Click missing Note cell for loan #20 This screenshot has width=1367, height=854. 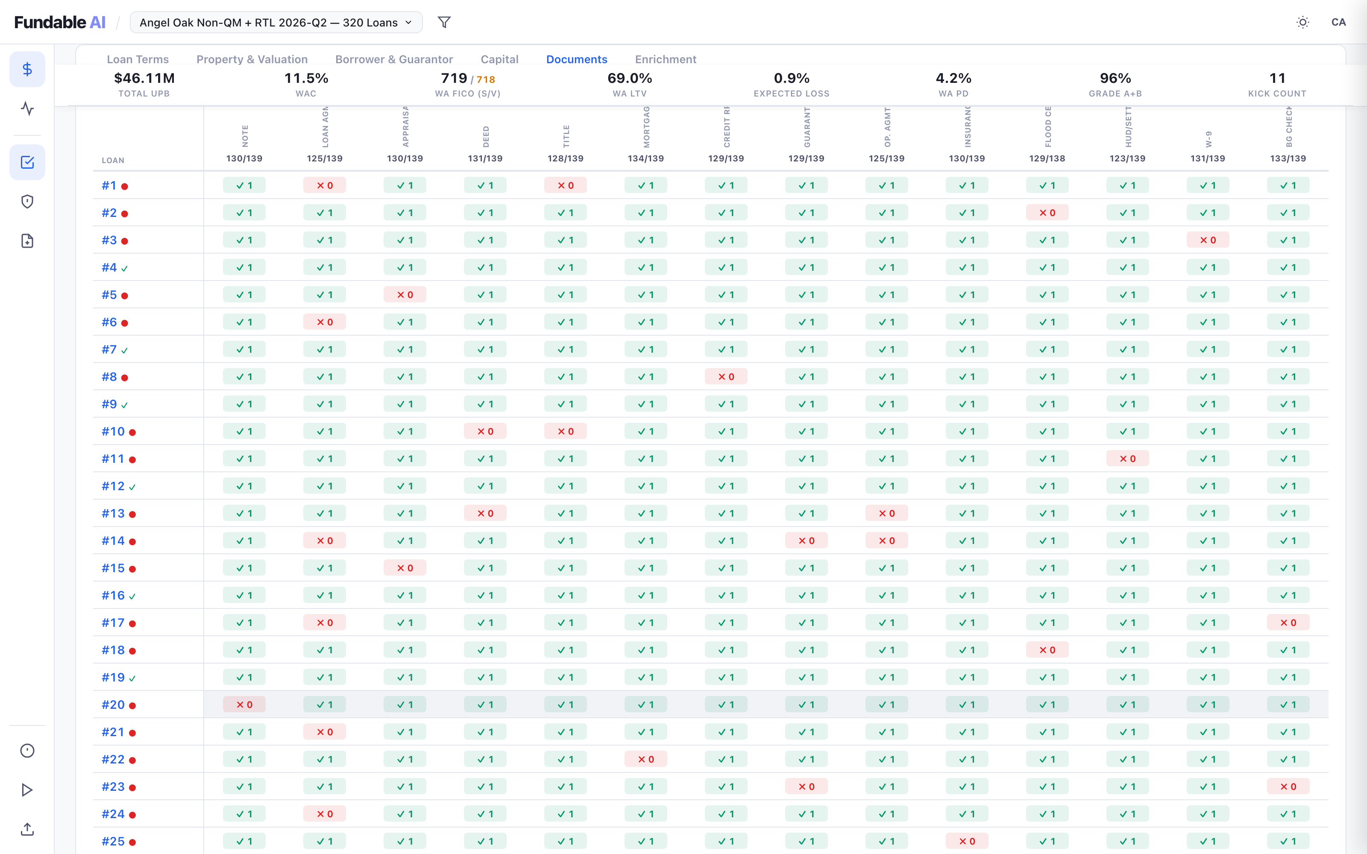point(244,704)
